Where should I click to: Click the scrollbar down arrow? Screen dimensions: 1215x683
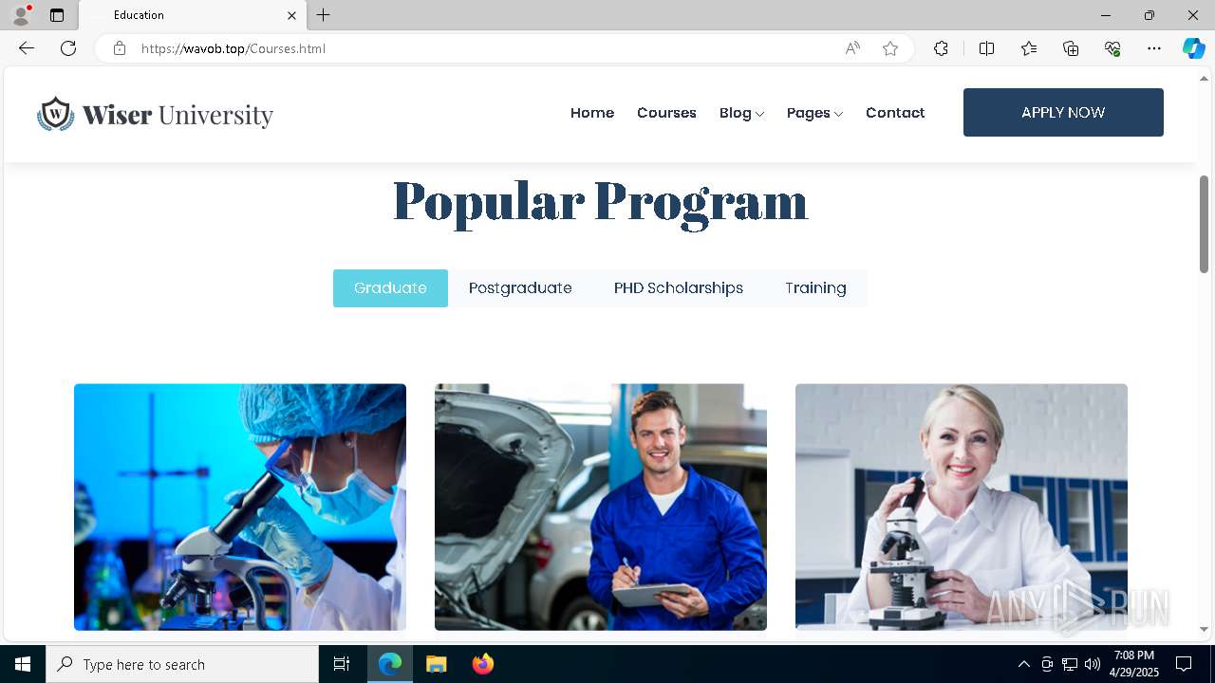coord(1204,629)
